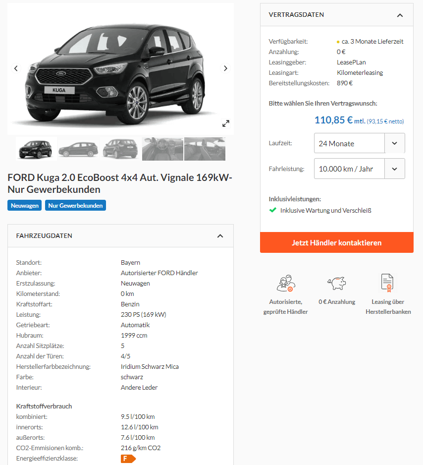The width and height of the screenshot is (423, 465).
Task: Show next car image with right arrow
Action: tap(225, 68)
